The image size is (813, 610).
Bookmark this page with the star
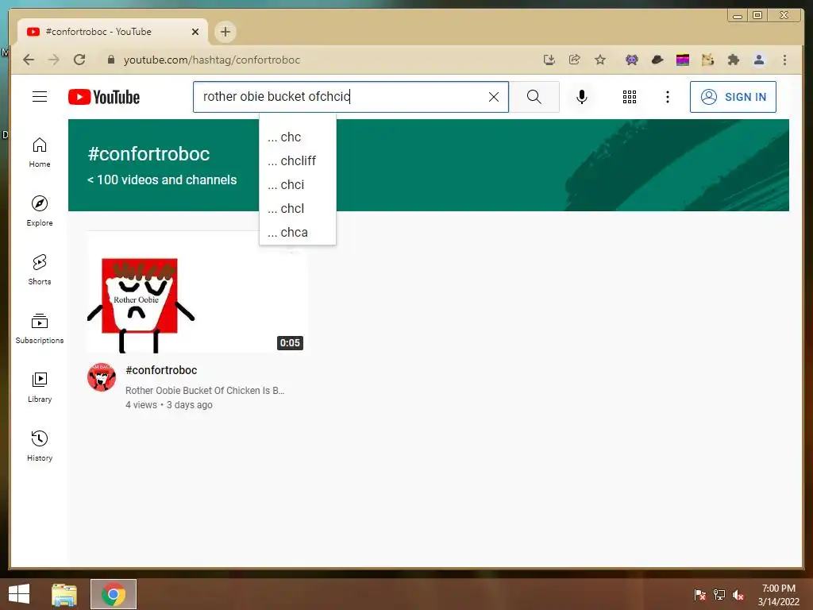600,60
